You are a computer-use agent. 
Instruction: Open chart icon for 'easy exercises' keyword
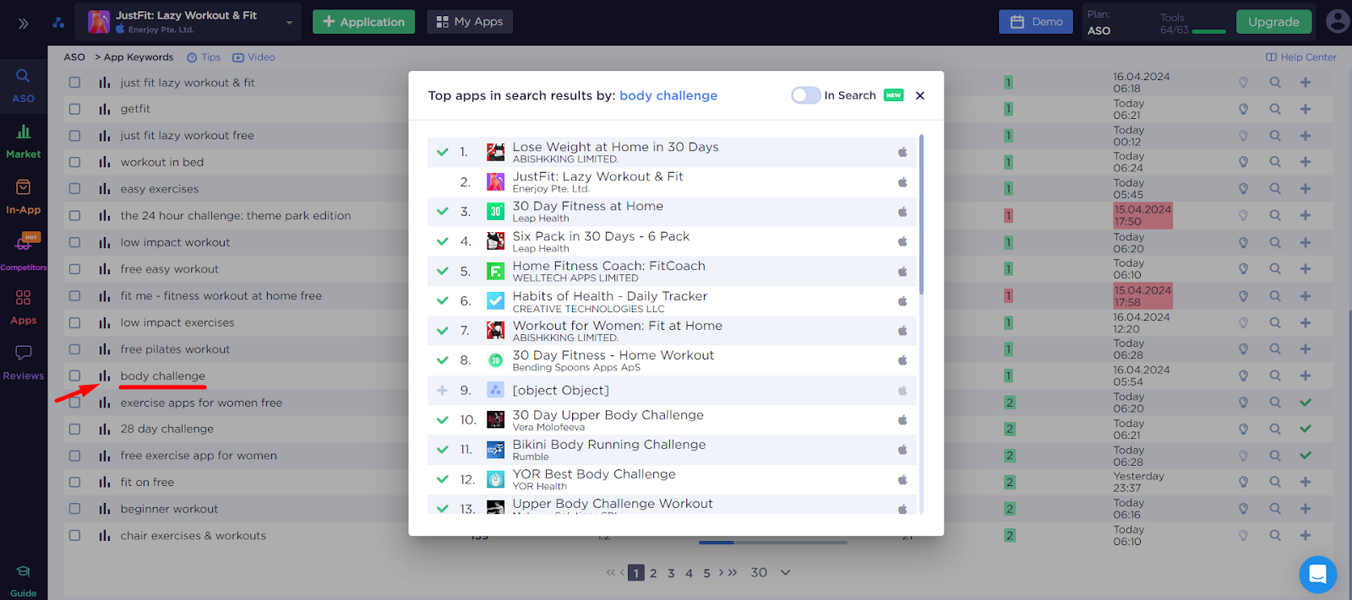[105, 189]
